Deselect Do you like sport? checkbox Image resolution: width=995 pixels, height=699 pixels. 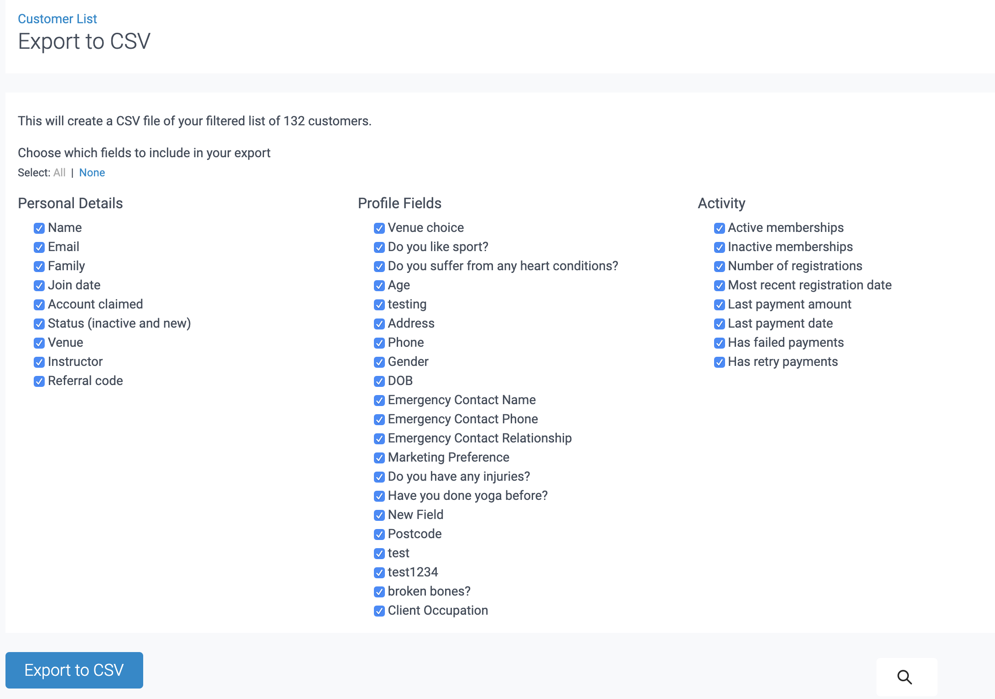click(379, 247)
